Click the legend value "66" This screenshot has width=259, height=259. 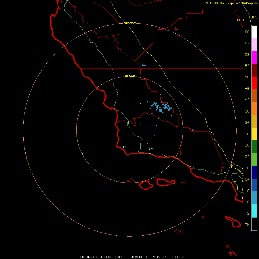[x=247, y=32]
